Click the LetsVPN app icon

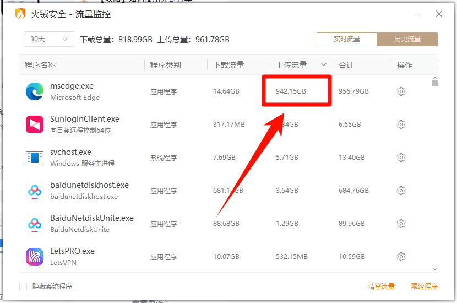point(35,257)
